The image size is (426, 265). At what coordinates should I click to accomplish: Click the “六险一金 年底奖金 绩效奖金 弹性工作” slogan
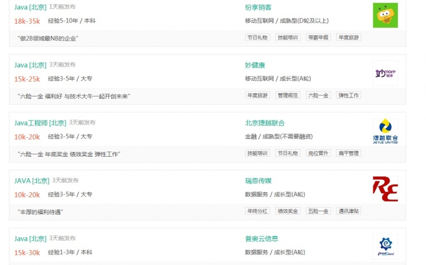(69, 154)
